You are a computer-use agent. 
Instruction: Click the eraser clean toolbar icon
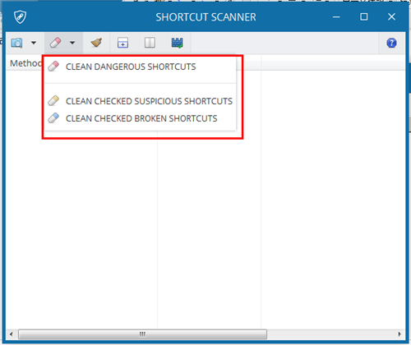tap(56, 43)
